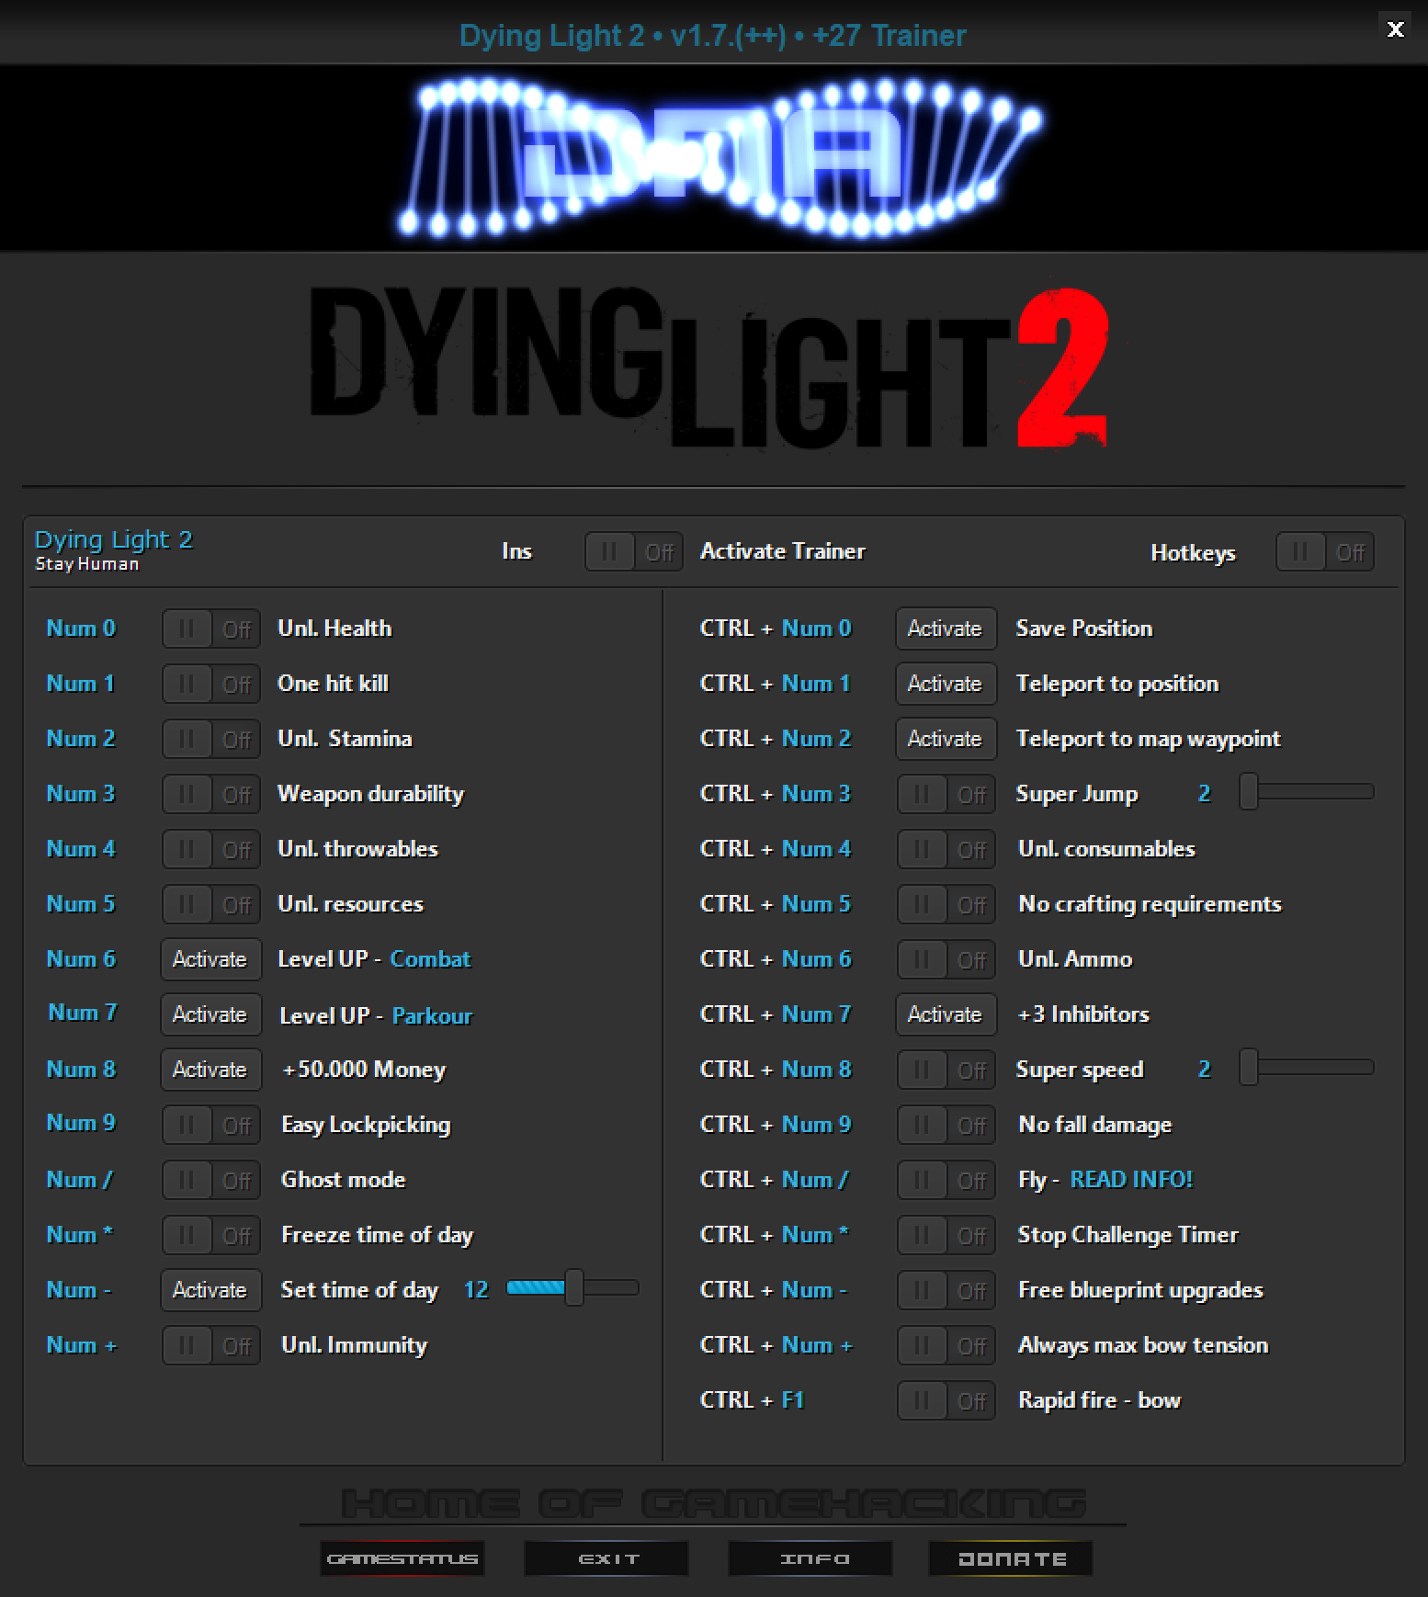Activate Teleport to map waypoint
Screen dimensions: 1428x1597
coord(946,739)
